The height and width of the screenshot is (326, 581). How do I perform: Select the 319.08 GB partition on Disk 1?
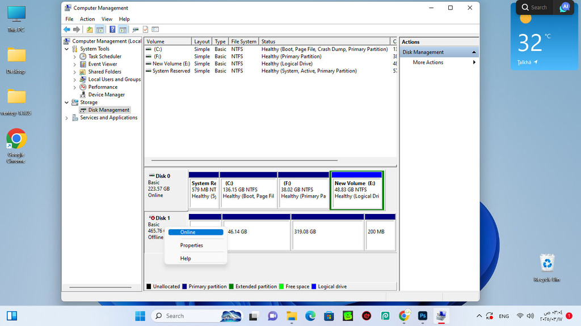[327, 232]
